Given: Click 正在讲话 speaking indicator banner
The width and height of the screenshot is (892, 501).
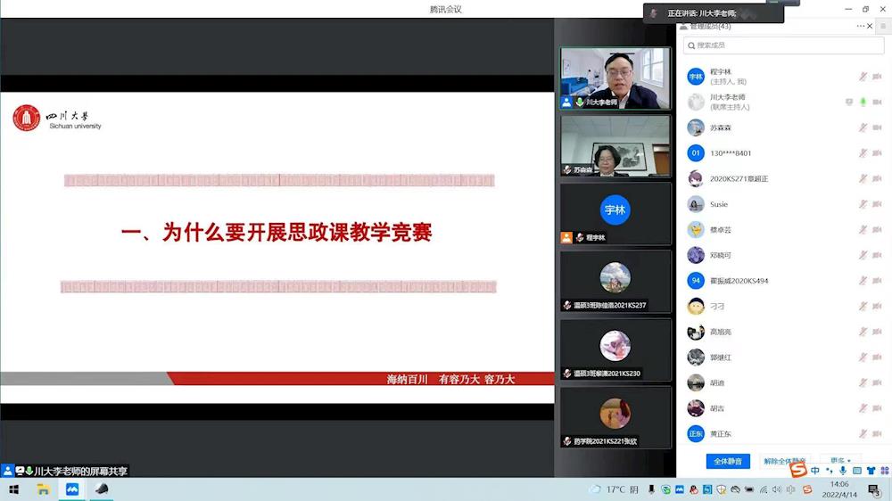Looking at the screenshot, I should (x=714, y=13).
